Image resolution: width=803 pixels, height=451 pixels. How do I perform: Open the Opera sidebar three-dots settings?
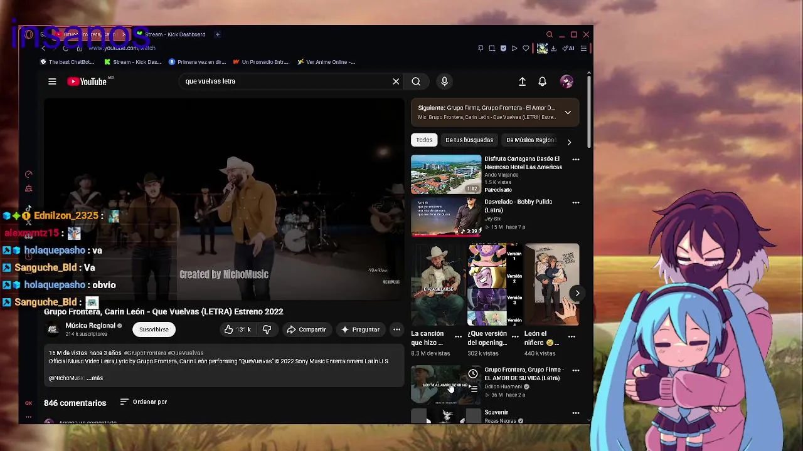28,417
